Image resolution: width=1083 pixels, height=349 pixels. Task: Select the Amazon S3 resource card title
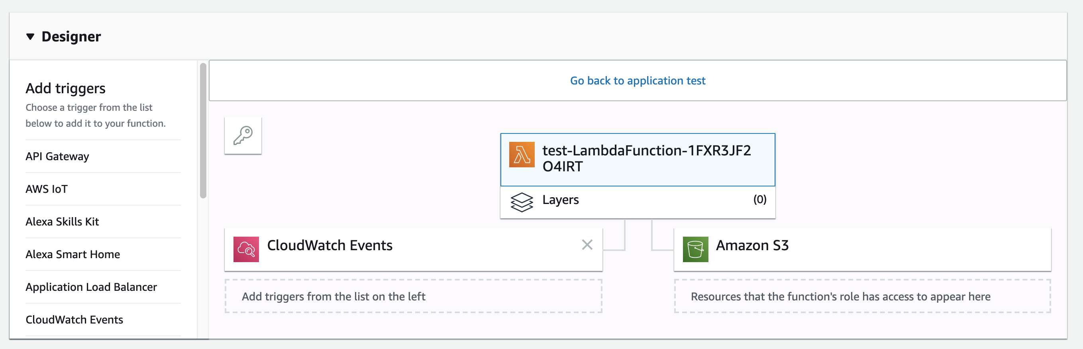click(752, 245)
